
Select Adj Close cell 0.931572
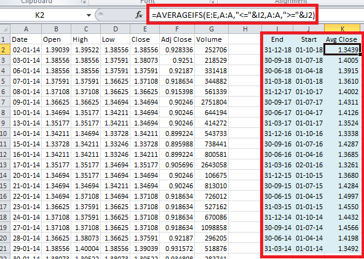pyautogui.click(x=177, y=249)
